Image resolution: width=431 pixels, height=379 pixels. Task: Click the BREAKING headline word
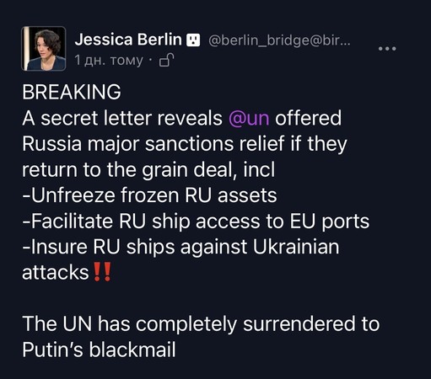click(x=72, y=92)
